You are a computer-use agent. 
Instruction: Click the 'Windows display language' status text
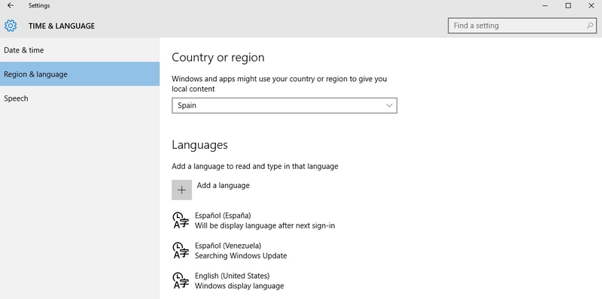[239, 286]
